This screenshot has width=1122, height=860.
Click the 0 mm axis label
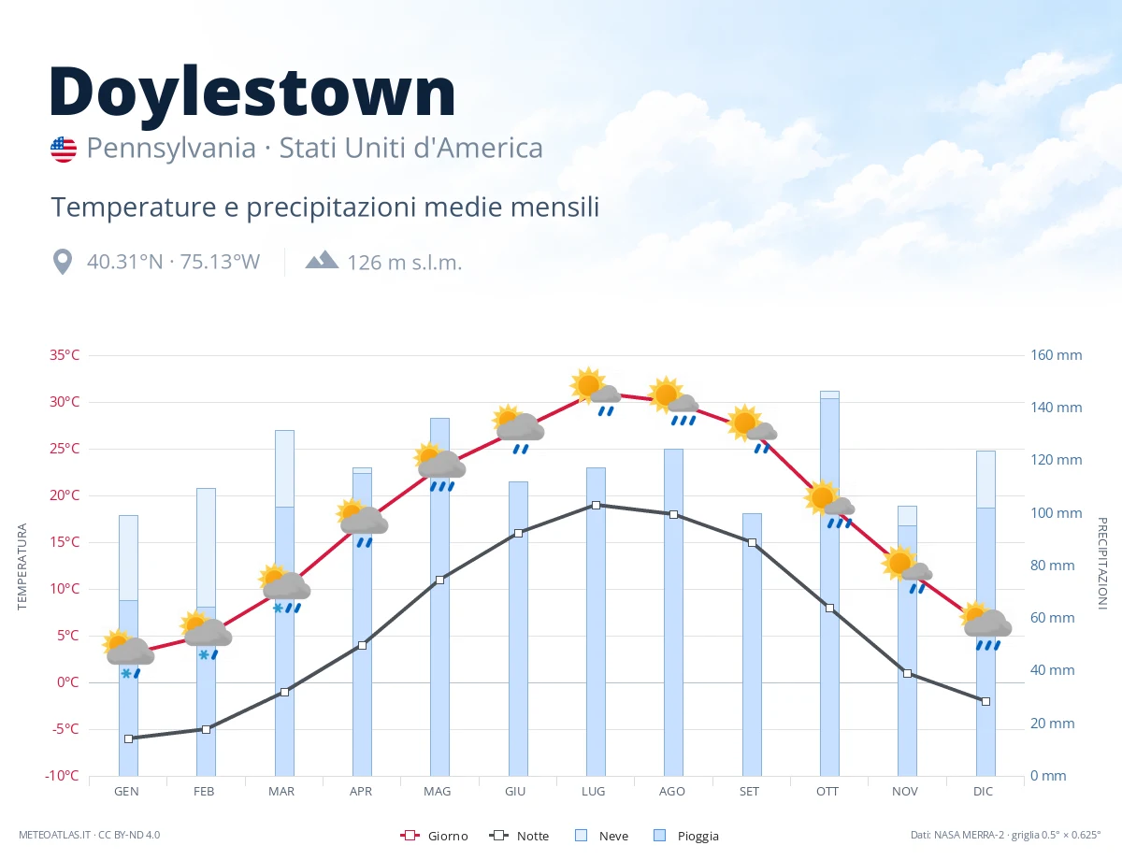pyautogui.click(x=1048, y=776)
